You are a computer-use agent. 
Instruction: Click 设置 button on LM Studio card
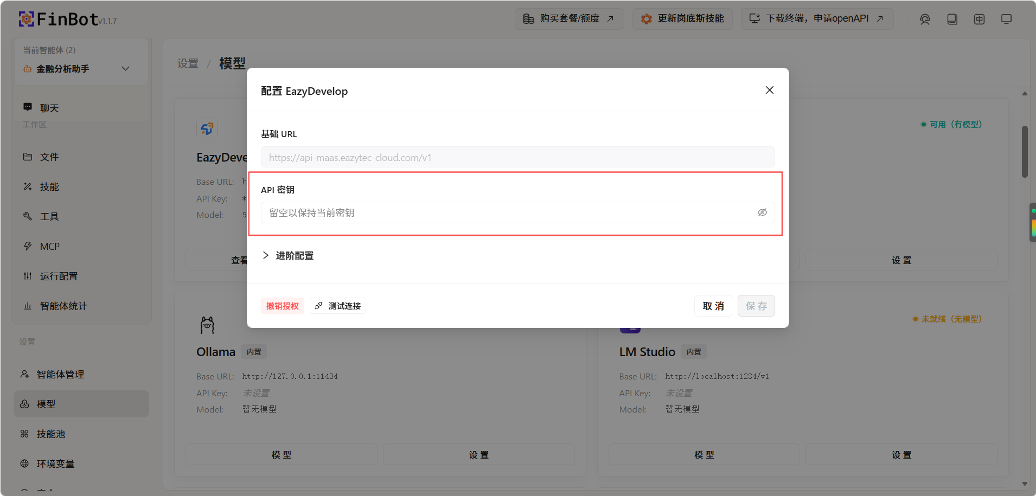(x=901, y=455)
